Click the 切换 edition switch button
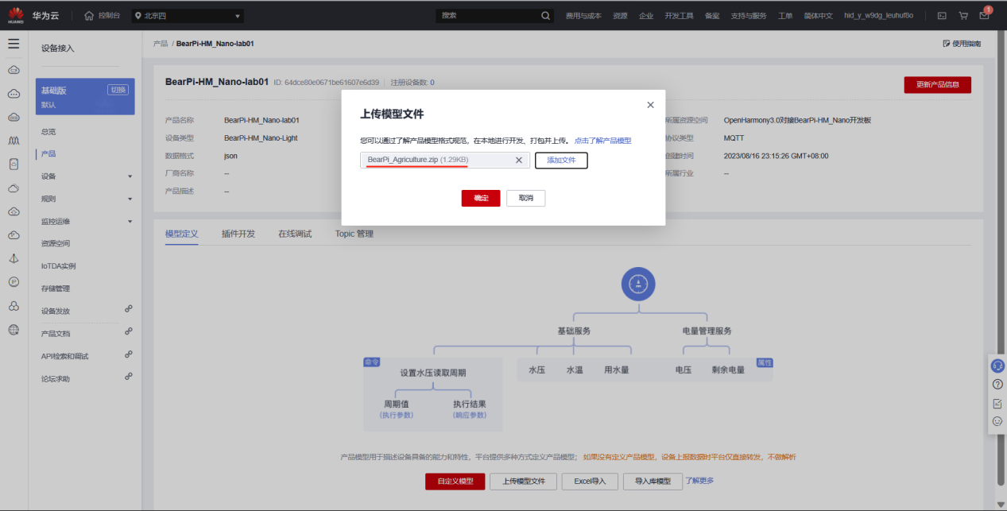 [x=118, y=90]
